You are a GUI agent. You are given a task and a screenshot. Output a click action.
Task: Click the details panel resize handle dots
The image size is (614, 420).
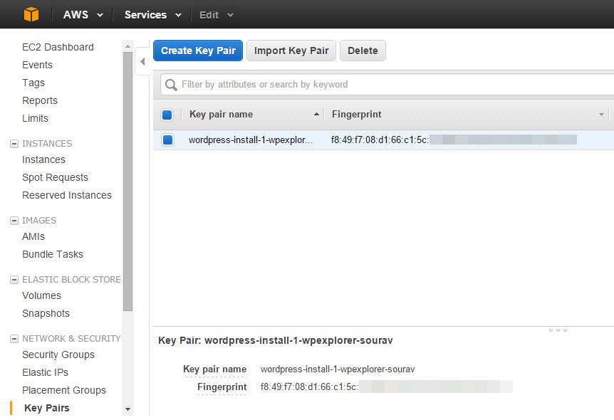pyautogui.click(x=558, y=330)
